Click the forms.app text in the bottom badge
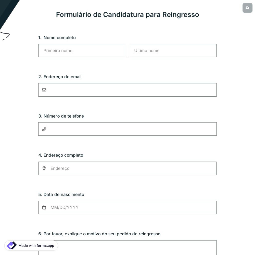The width and height of the screenshot is (255, 255). coord(45,246)
